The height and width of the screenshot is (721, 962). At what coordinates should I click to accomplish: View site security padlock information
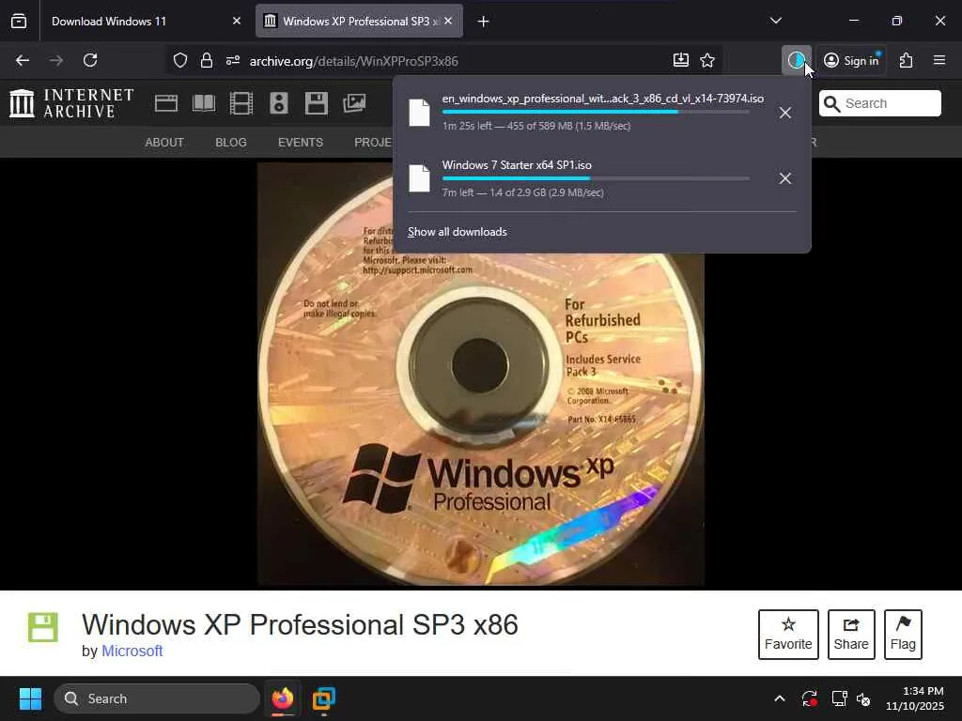(x=207, y=61)
